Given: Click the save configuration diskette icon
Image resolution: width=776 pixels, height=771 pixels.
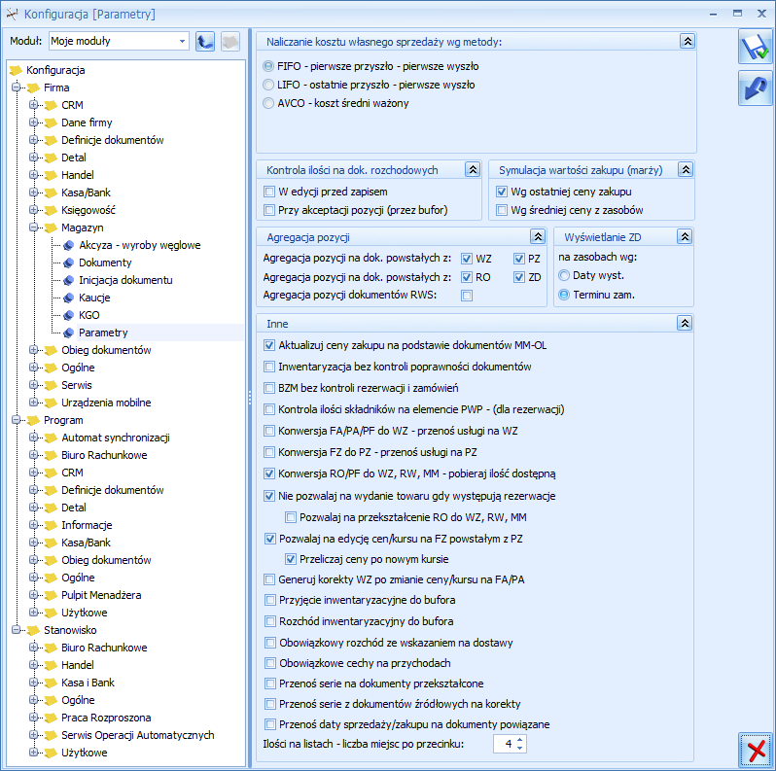Looking at the screenshot, I should [756, 46].
